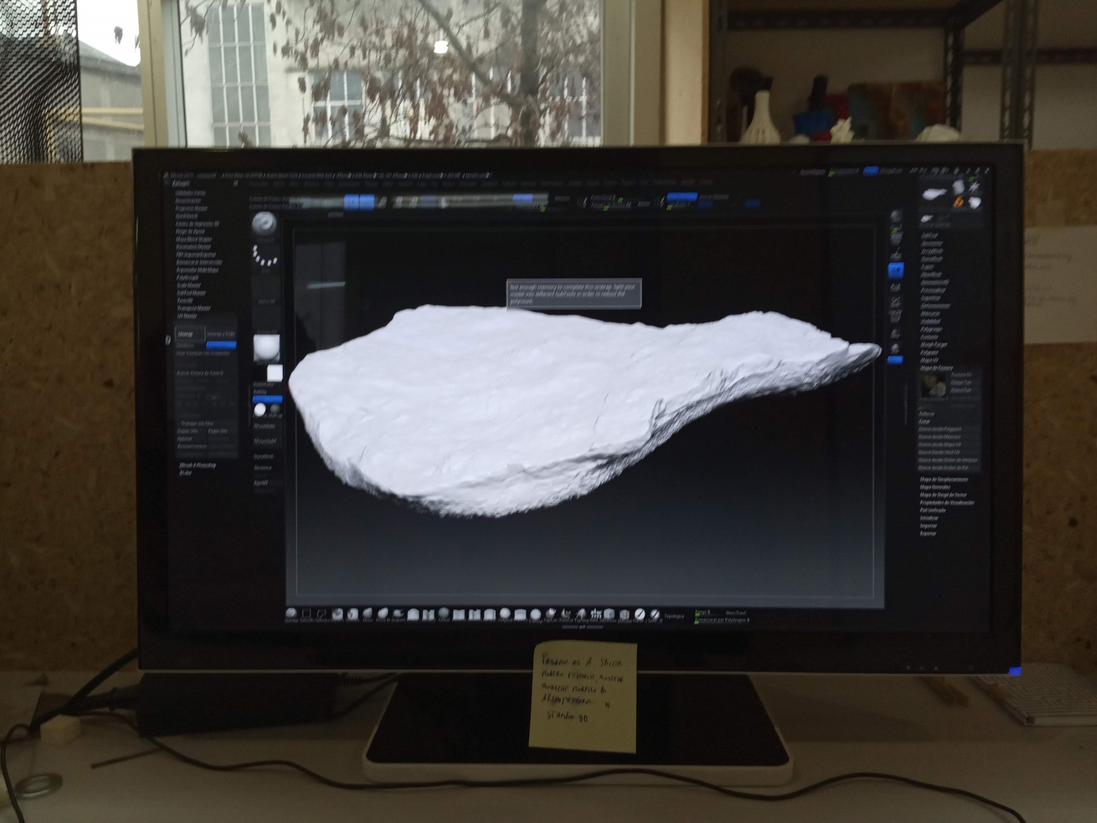Select the SimpleBrush orange tool icon
The height and width of the screenshot is (823, 1097).
pyautogui.click(x=959, y=203)
